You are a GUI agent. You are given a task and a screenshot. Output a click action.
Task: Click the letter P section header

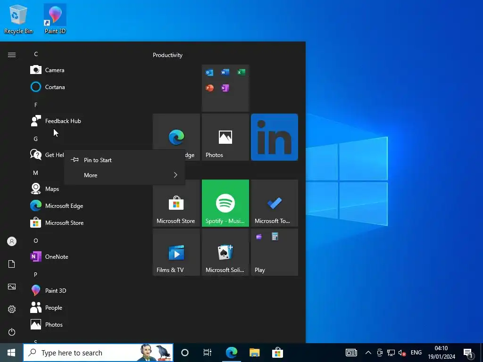[36, 274]
